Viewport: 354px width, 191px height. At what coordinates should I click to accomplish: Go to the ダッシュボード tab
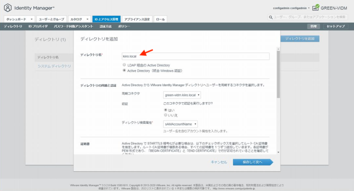17,19
